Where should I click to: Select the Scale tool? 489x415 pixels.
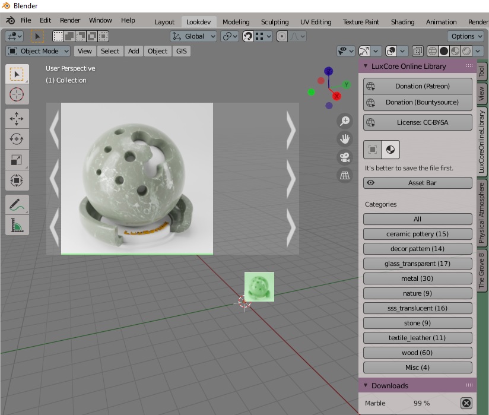click(17, 160)
